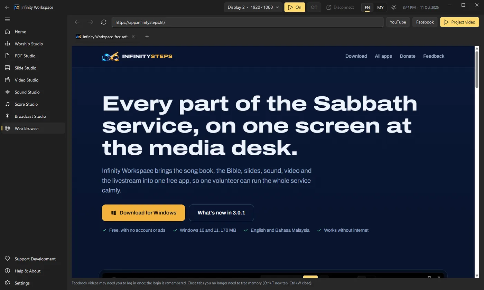The height and width of the screenshot is (290, 484).
Task: Click the InfinitySteps logo on the page
Action: pos(137,56)
